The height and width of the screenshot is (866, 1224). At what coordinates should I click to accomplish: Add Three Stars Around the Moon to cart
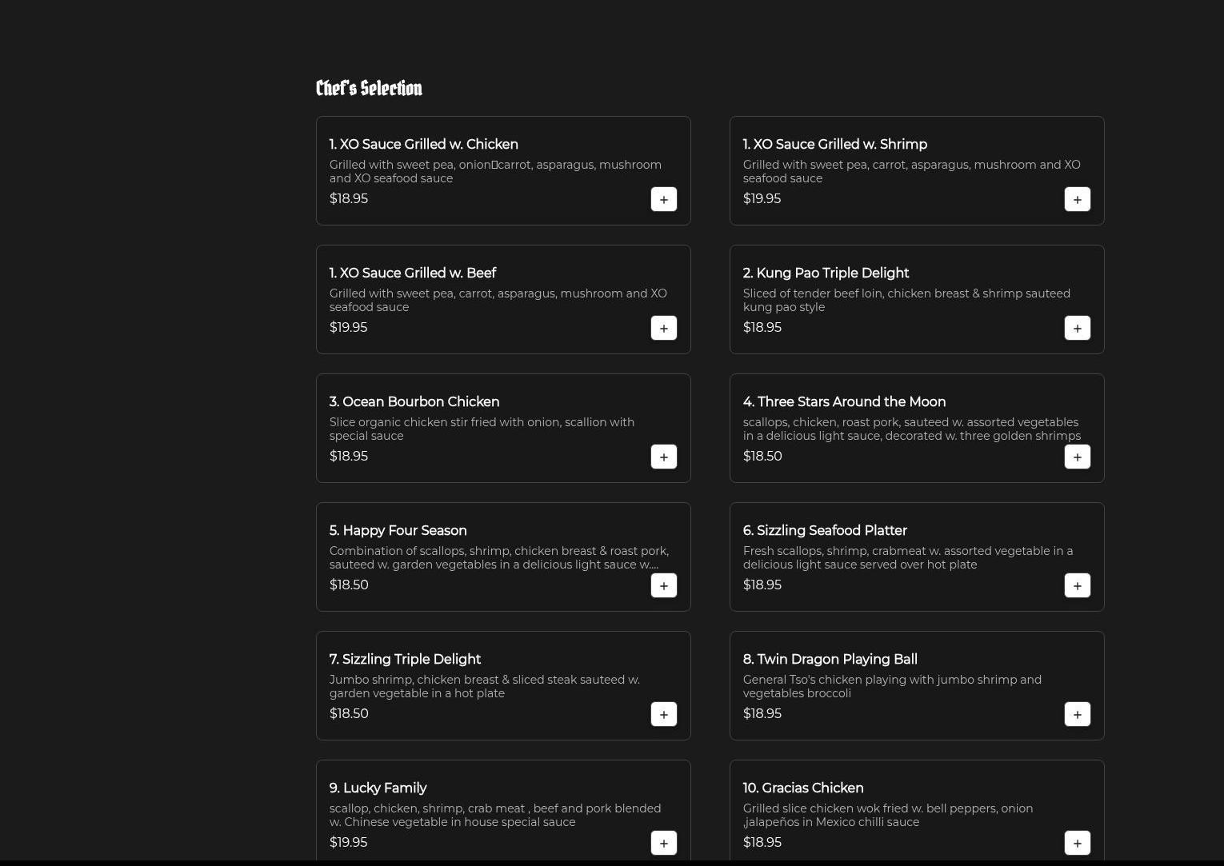click(x=1078, y=457)
